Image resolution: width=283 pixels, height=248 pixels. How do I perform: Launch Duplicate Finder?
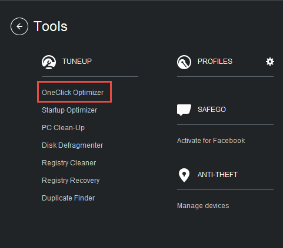[x=68, y=198]
